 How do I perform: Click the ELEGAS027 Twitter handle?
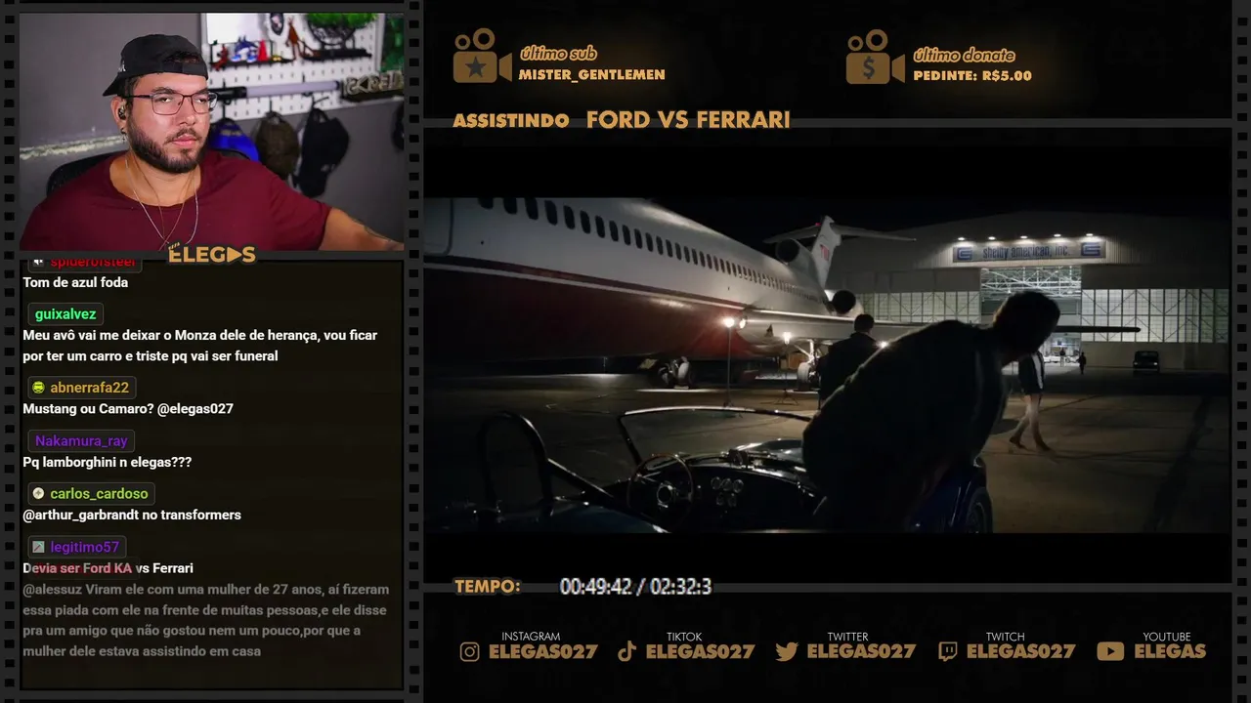tap(861, 652)
